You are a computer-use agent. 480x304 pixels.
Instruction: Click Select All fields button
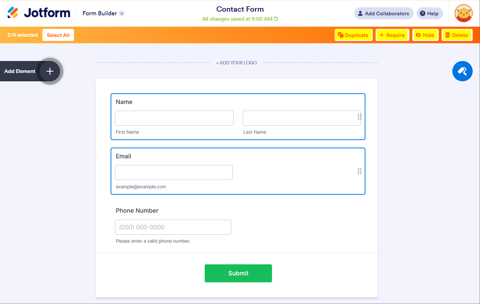(58, 35)
